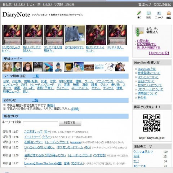The image size is (173, 173).
Task: Select the ゲーム theme link
Action: click(x=89, y=81)
